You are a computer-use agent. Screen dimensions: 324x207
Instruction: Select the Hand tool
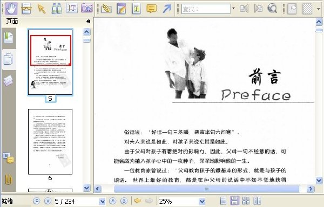point(11,9)
